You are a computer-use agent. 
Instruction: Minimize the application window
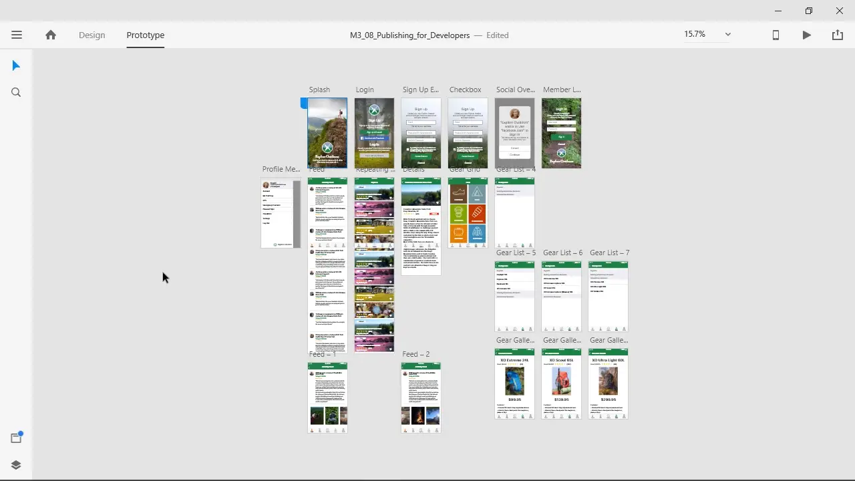coord(778,11)
